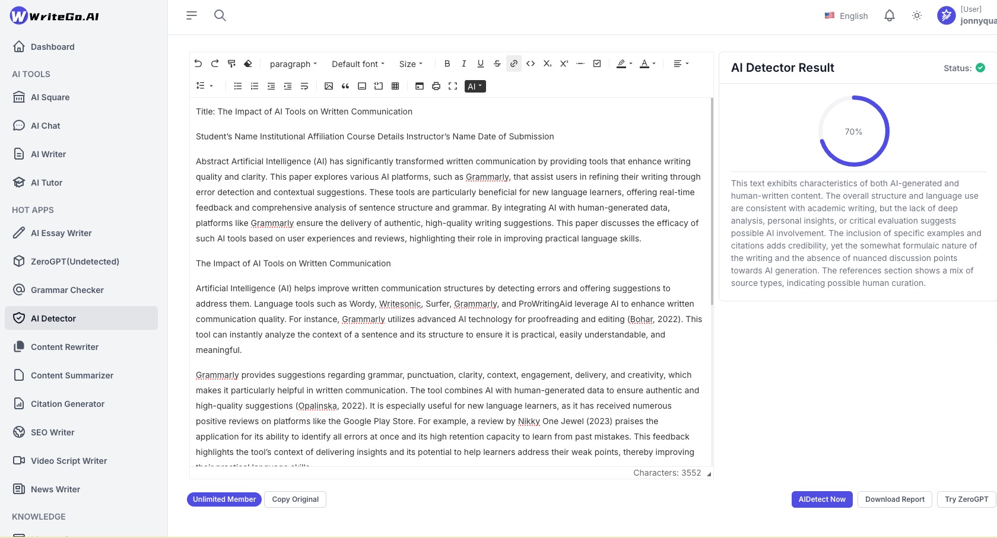Open the highlight color dropdown arrow
This screenshot has height=538, width=997.
pyautogui.click(x=631, y=63)
